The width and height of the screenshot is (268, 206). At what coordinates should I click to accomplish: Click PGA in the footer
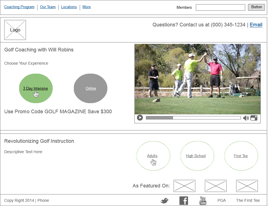[222, 201]
